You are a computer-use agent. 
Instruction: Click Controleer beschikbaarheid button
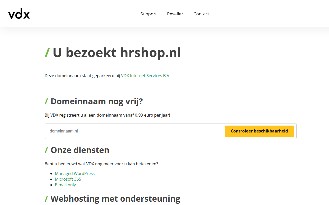pyautogui.click(x=259, y=131)
